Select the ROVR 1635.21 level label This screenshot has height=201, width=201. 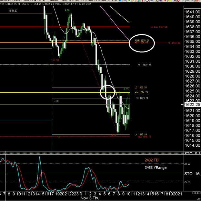pyautogui.click(x=142, y=41)
